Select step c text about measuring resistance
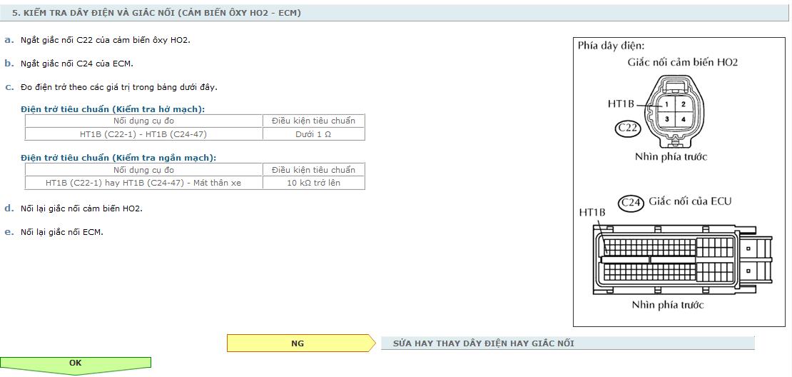Image resolution: width=792 pixels, height=377 pixels. [119, 87]
